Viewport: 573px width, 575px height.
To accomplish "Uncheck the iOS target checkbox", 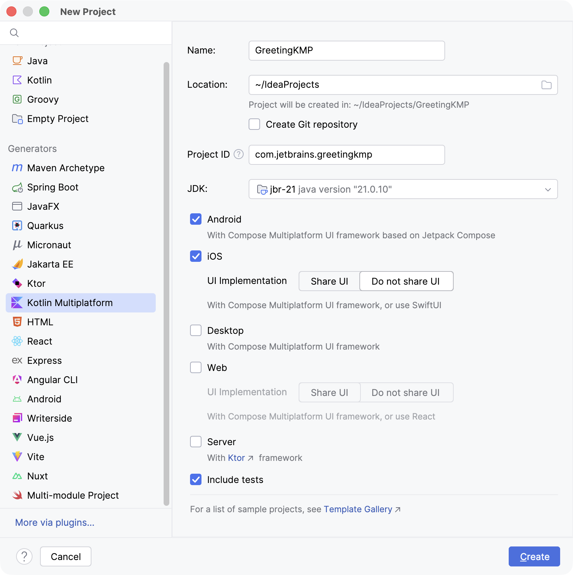I will (x=196, y=256).
